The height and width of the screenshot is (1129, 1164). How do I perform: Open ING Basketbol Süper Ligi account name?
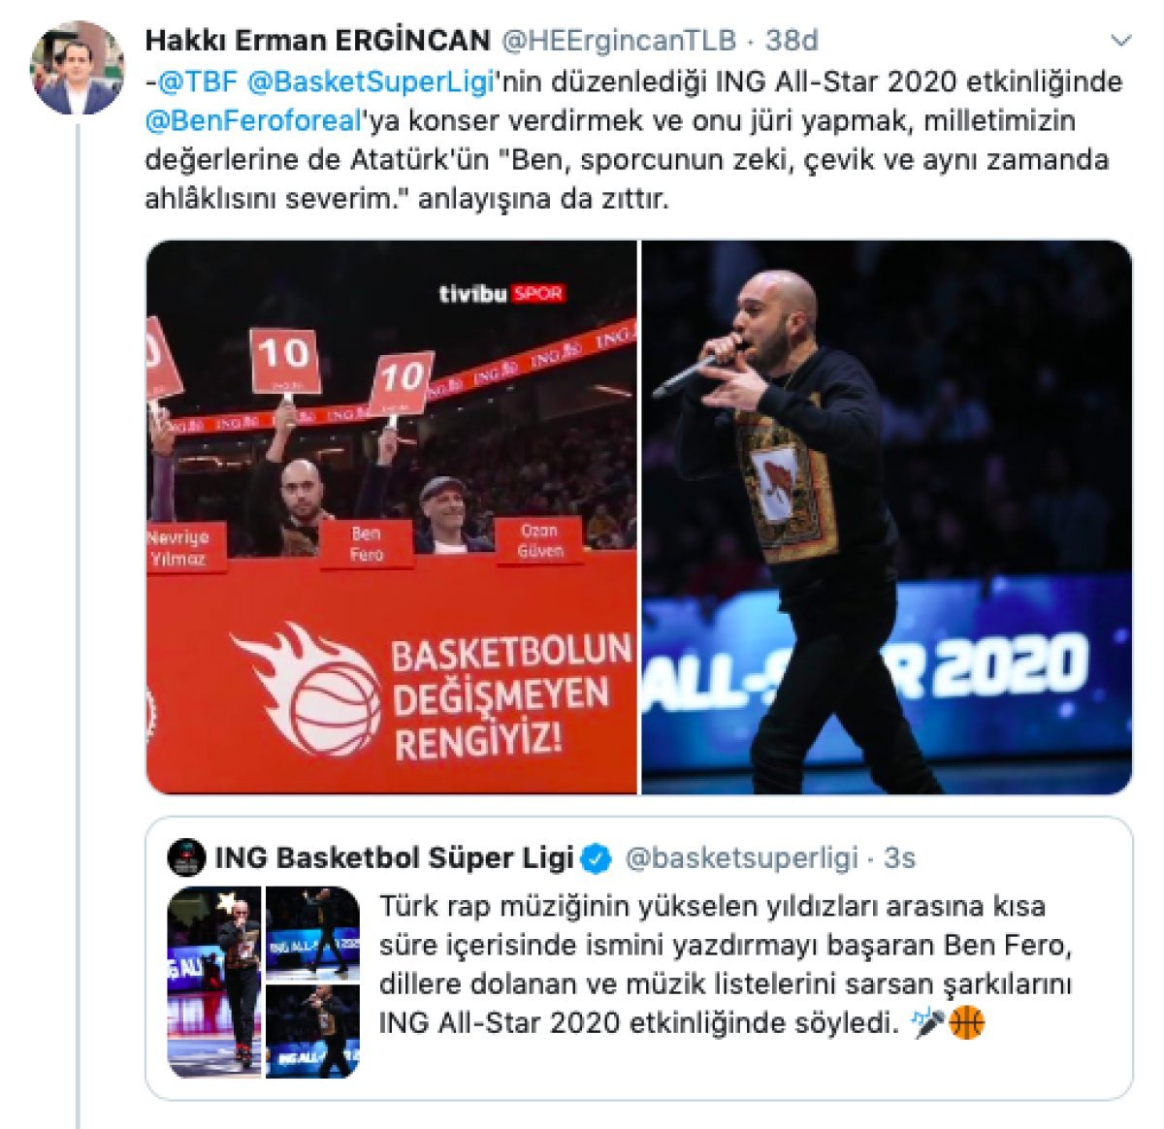(x=394, y=858)
